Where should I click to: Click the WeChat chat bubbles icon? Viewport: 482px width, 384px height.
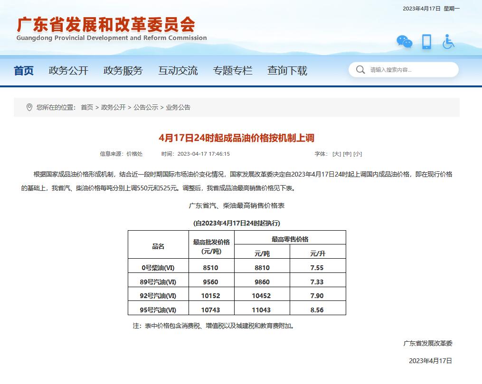[x=404, y=42]
